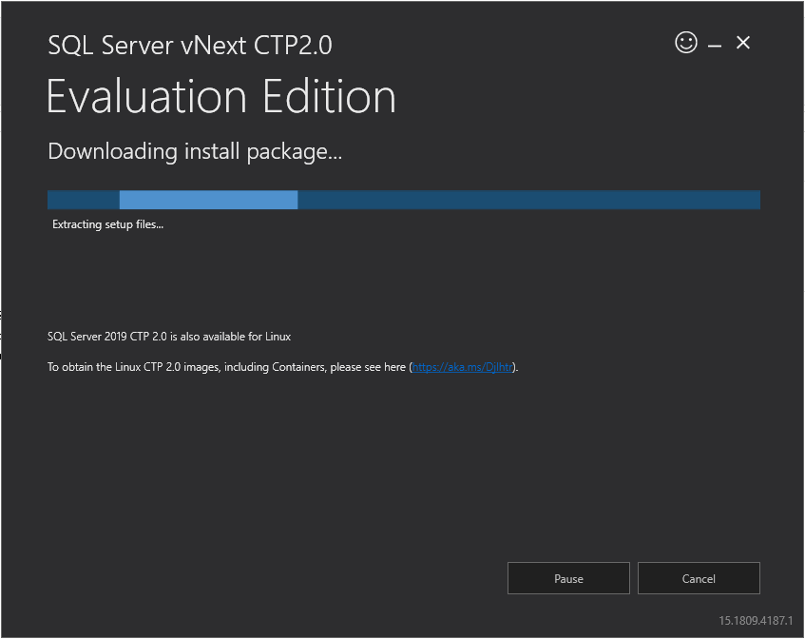This screenshot has height=639, width=805.
Task: Click the 'Extracting setup files...' status text
Action: click(x=107, y=225)
